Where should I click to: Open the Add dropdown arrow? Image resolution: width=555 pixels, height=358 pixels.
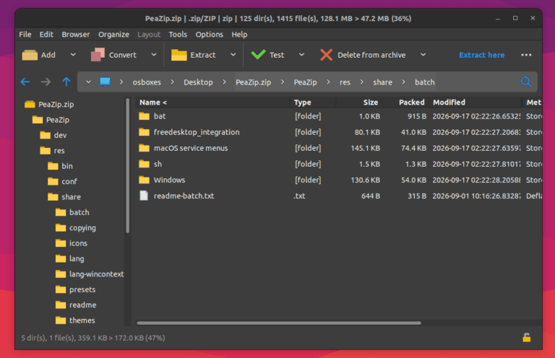tap(73, 55)
